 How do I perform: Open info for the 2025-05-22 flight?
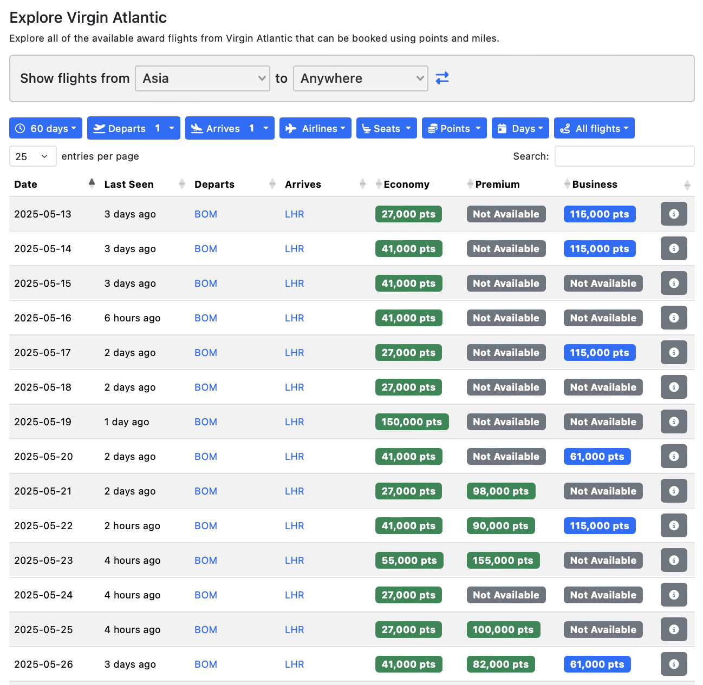coord(674,525)
